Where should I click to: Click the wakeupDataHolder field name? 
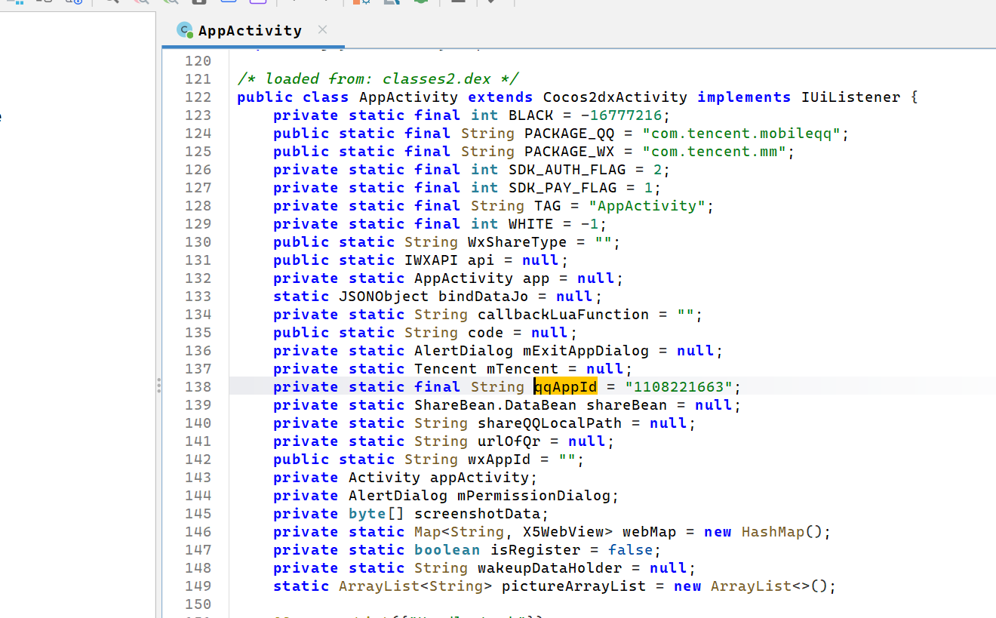click(549, 568)
